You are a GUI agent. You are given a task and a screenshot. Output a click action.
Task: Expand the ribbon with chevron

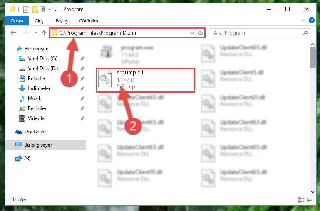[303, 20]
